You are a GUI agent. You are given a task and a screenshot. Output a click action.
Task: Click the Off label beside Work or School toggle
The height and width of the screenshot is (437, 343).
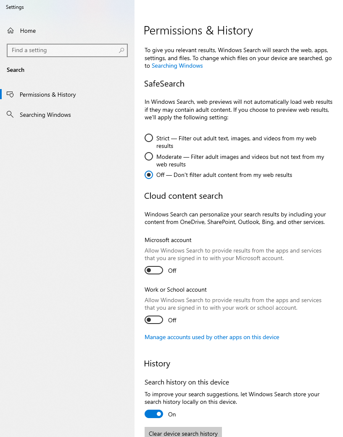point(172,320)
